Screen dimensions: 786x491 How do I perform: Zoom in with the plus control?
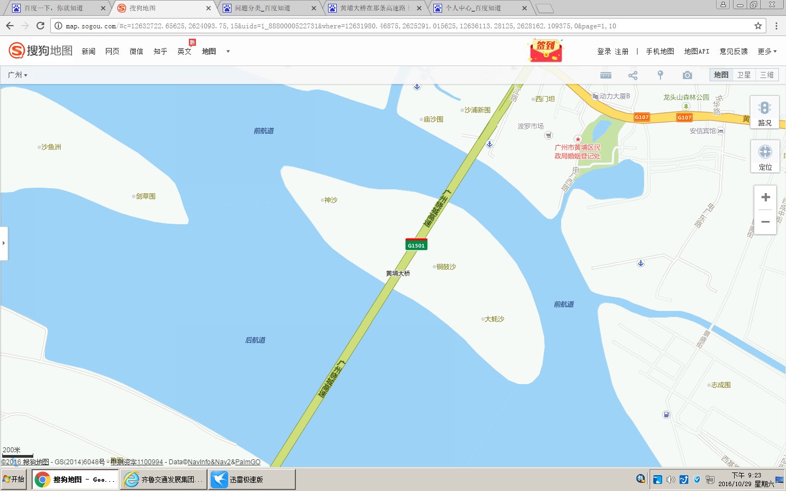(x=765, y=197)
